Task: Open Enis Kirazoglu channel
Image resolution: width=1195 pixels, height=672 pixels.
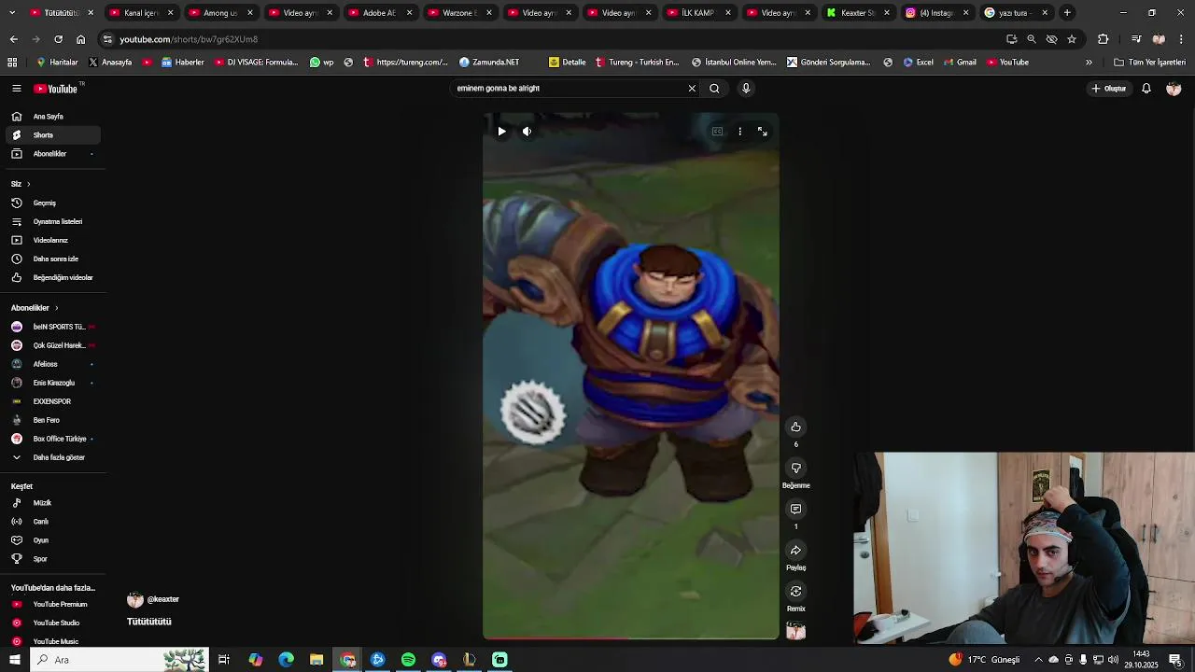Action: coord(52,383)
